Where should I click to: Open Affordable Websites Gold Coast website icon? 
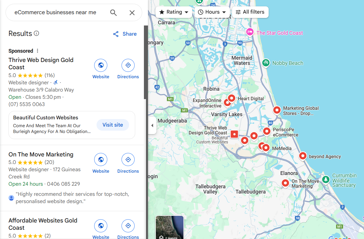point(101,226)
